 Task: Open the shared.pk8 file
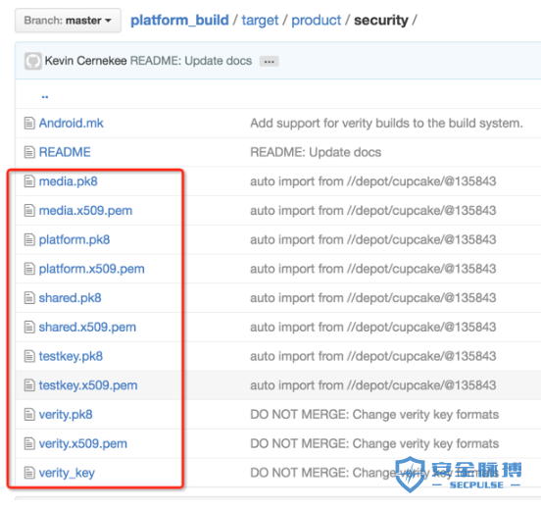(x=70, y=298)
